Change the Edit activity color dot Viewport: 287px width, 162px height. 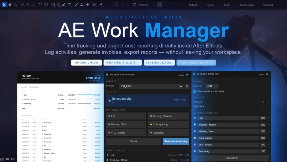[195, 118]
